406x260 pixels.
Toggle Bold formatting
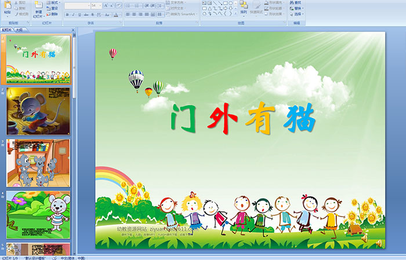67,14
